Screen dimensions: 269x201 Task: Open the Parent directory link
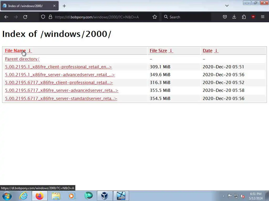(x=22, y=59)
